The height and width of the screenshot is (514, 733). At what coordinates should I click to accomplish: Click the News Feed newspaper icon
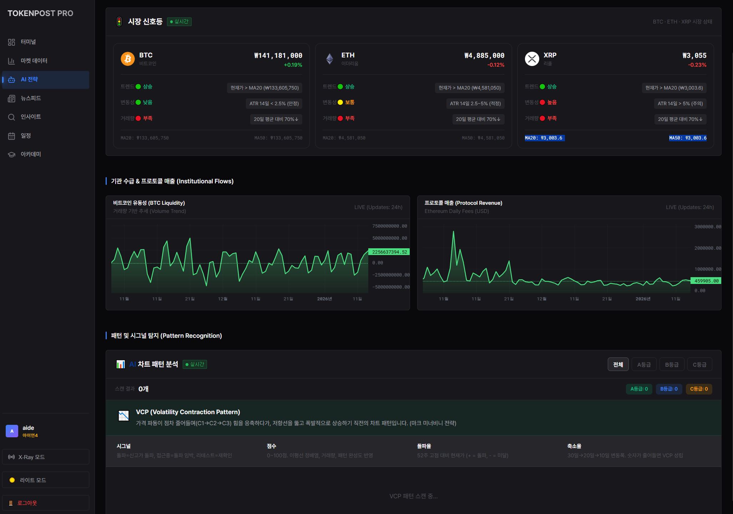[11, 98]
